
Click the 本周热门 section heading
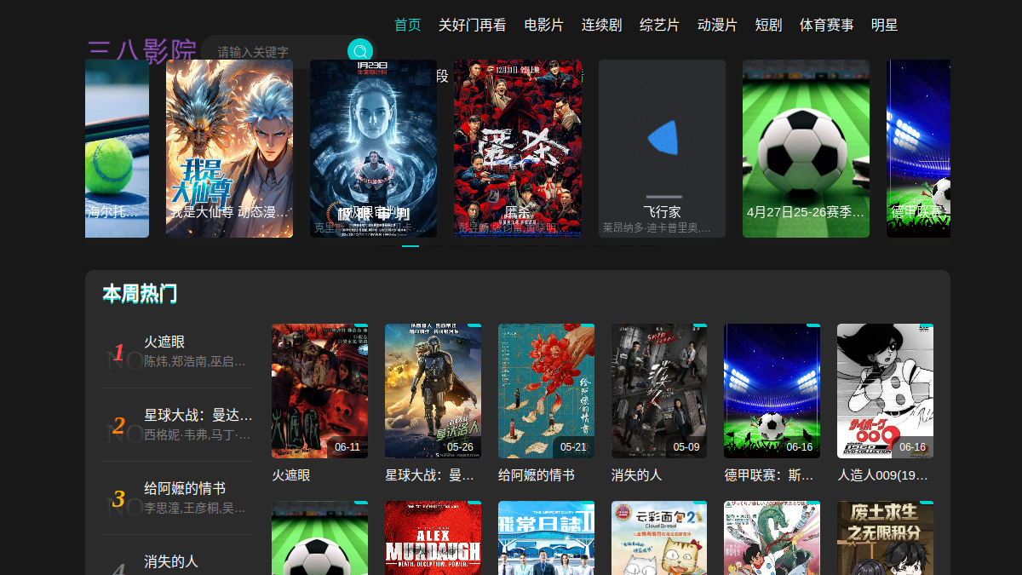click(140, 295)
